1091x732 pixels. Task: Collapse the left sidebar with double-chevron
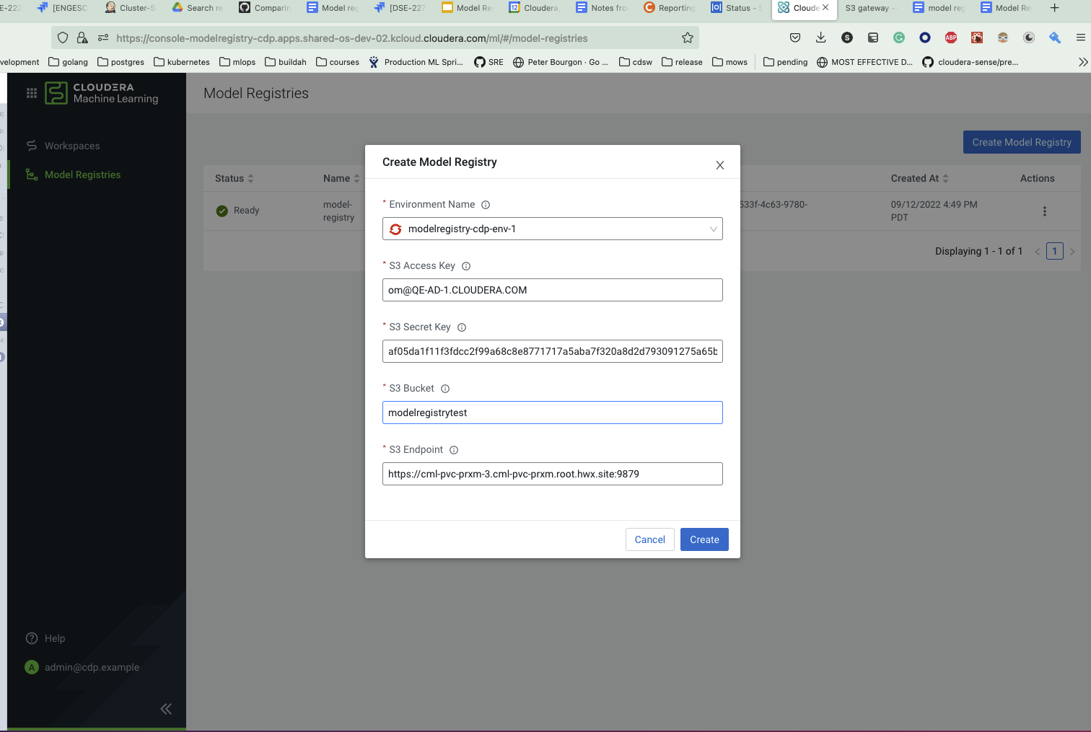coord(166,709)
